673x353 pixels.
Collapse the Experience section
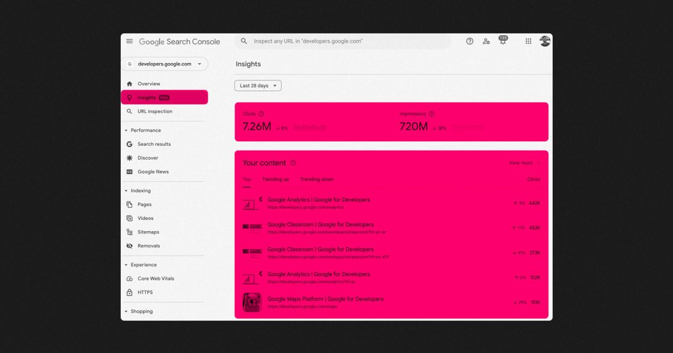(x=126, y=265)
